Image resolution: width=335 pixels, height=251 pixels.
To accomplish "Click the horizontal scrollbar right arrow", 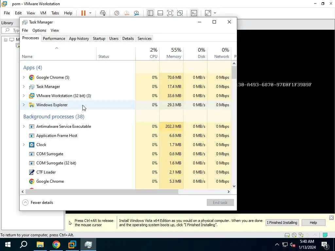I will (228, 192).
